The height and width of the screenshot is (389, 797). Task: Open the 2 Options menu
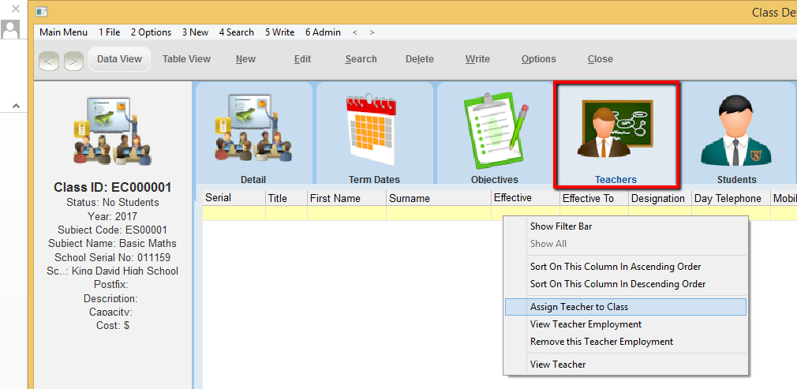[x=151, y=32]
